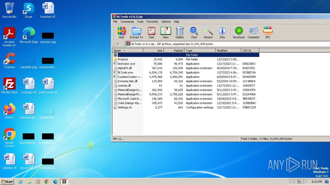Select the MaterialDesignTh... file row
This screenshot has height=185, width=330.
coord(186,94)
